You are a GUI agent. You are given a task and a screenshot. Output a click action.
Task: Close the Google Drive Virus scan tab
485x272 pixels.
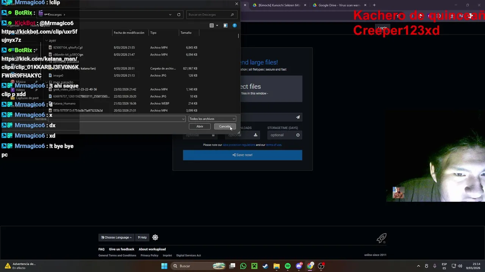(365, 5)
